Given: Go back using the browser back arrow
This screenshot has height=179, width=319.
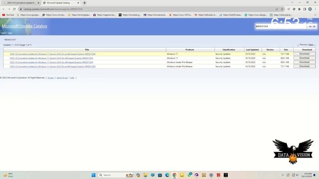Looking at the screenshot, I should pos(3,9).
